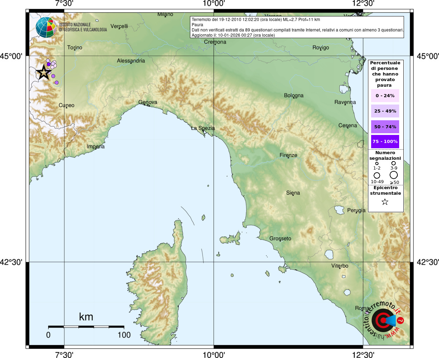Click the Bologna city label
The width and height of the screenshot is (439, 358).
[294, 95]
